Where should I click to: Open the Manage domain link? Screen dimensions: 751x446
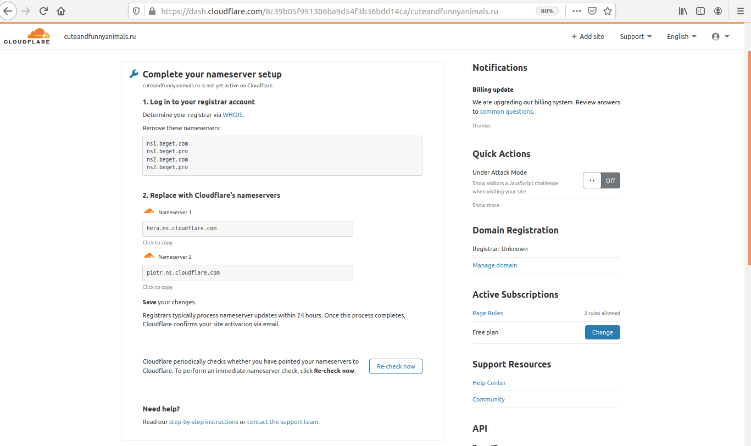[x=494, y=265]
